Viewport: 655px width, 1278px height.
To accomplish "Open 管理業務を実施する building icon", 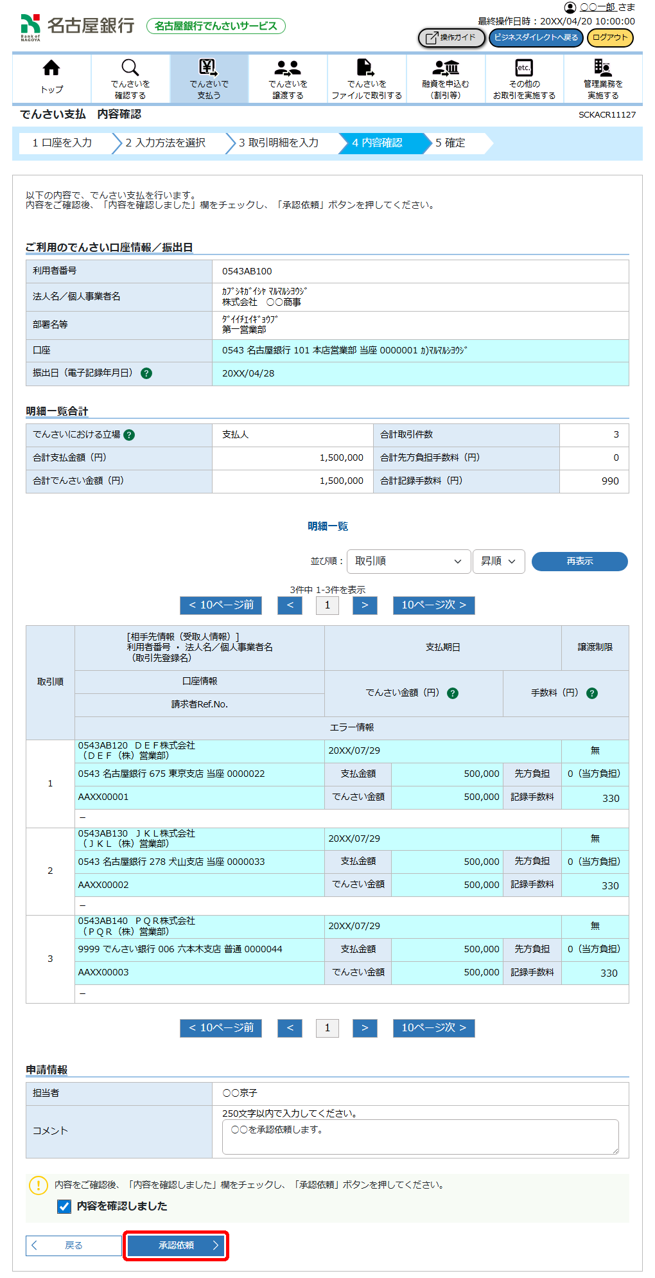I will point(602,68).
